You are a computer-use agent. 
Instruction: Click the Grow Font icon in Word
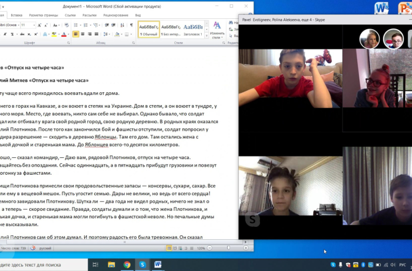39,25
